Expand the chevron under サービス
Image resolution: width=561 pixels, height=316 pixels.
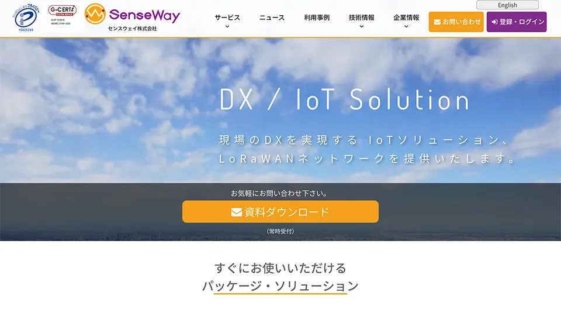pyautogui.click(x=227, y=26)
